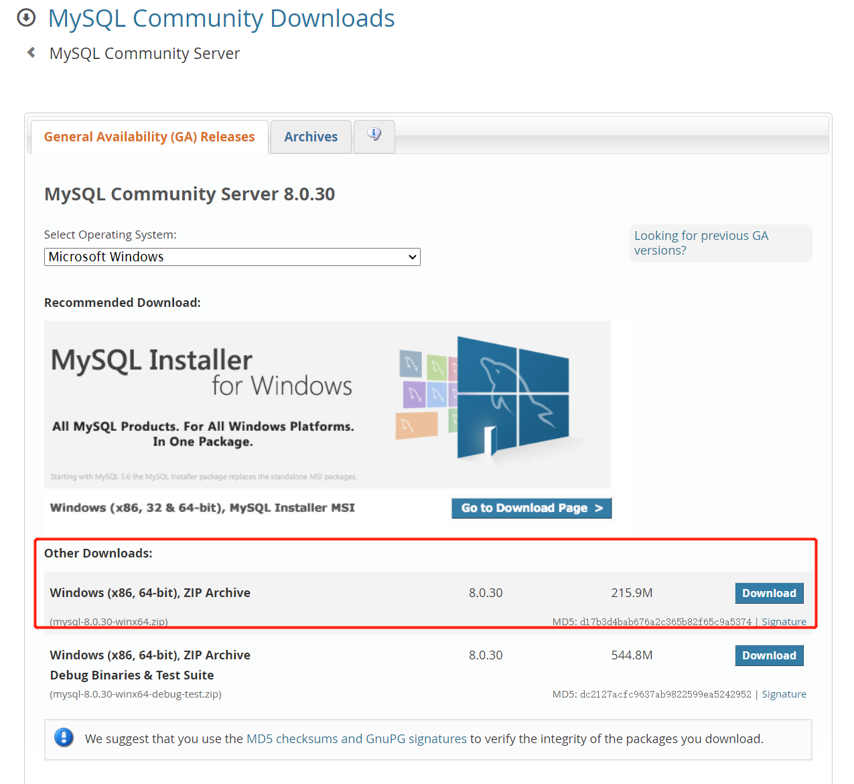This screenshot has width=854, height=784.
Task: Open Looking for previous GA versions link
Action: click(x=701, y=243)
